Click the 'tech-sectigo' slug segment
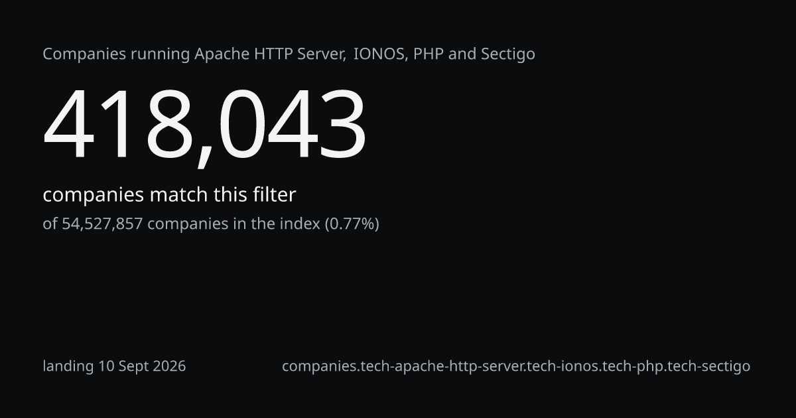Image resolution: width=796 pixels, height=418 pixels. click(x=706, y=366)
